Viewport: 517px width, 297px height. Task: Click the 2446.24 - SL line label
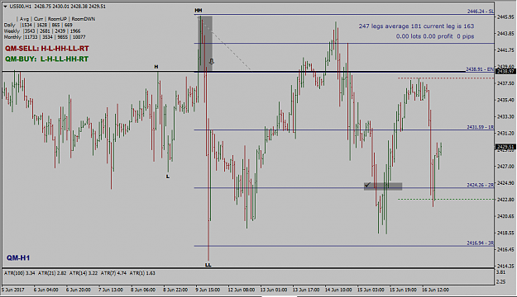[x=480, y=12]
